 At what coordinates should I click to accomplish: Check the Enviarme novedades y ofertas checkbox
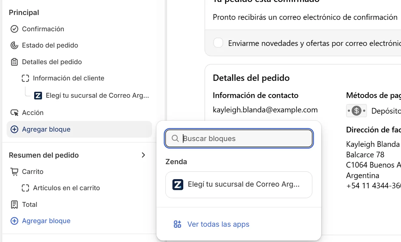[x=218, y=43]
